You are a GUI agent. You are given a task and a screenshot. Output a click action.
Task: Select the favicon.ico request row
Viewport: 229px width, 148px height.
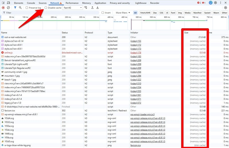click(114, 111)
